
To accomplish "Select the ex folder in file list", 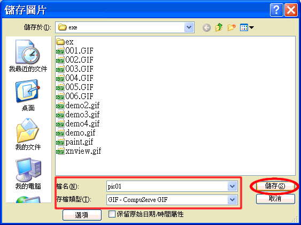I will coord(65,42).
